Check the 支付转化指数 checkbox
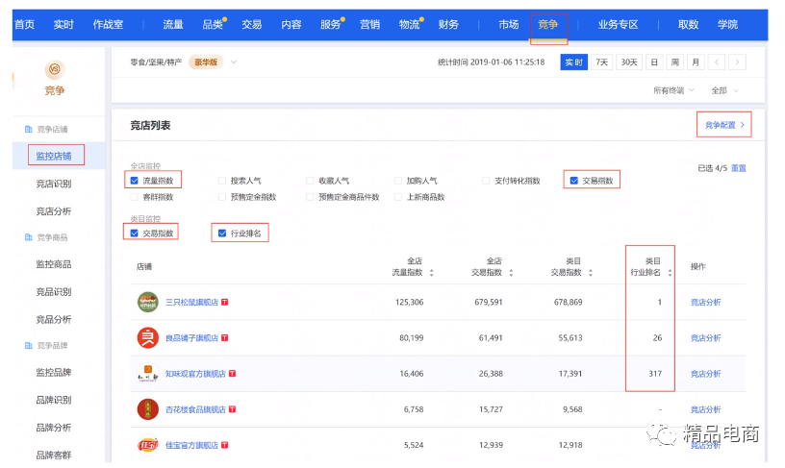Screen dimensions: 785x468 coord(486,181)
